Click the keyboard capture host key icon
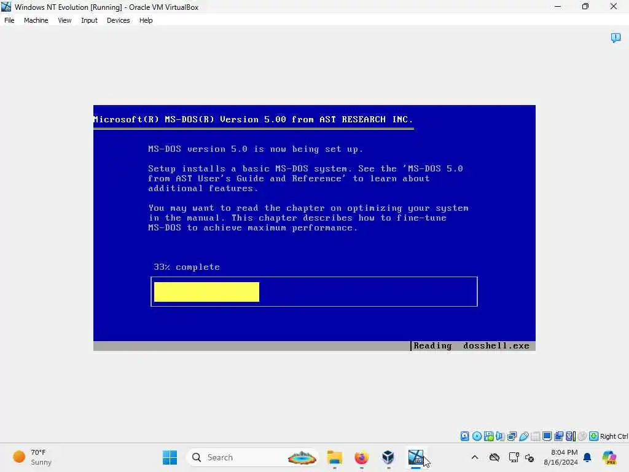629x472 pixels. click(594, 436)
